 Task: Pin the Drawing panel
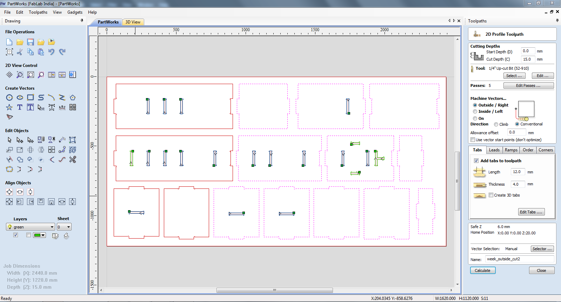point(82,21)
